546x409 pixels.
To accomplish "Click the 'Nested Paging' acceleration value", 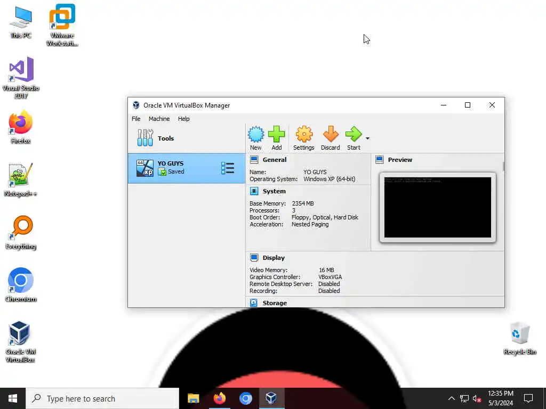I will [x=310, y=224].
